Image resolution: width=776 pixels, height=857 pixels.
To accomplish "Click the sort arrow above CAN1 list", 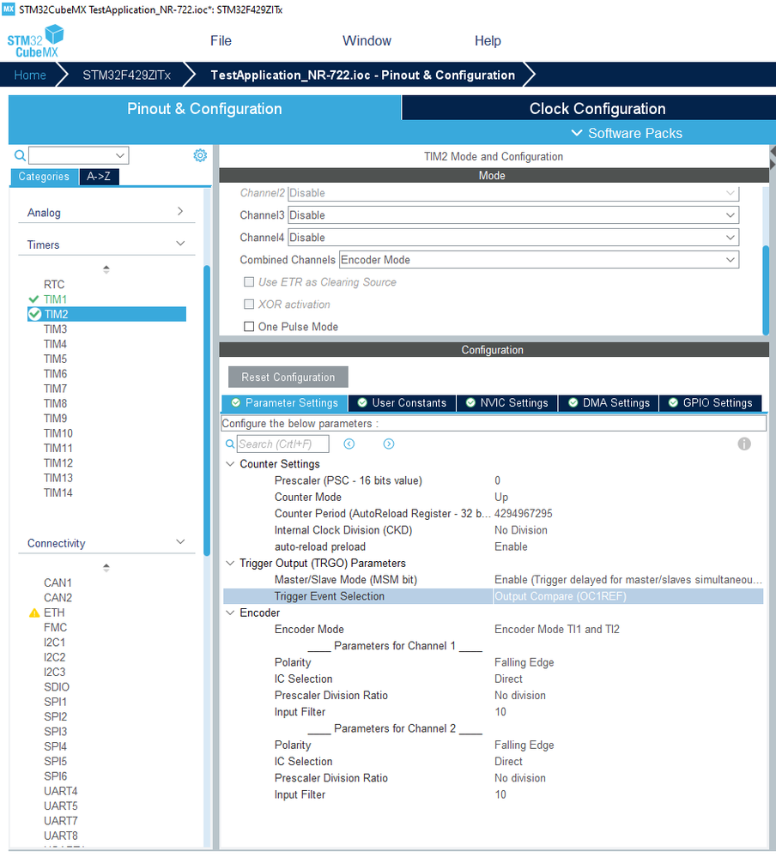I will [x=106, y=567].
